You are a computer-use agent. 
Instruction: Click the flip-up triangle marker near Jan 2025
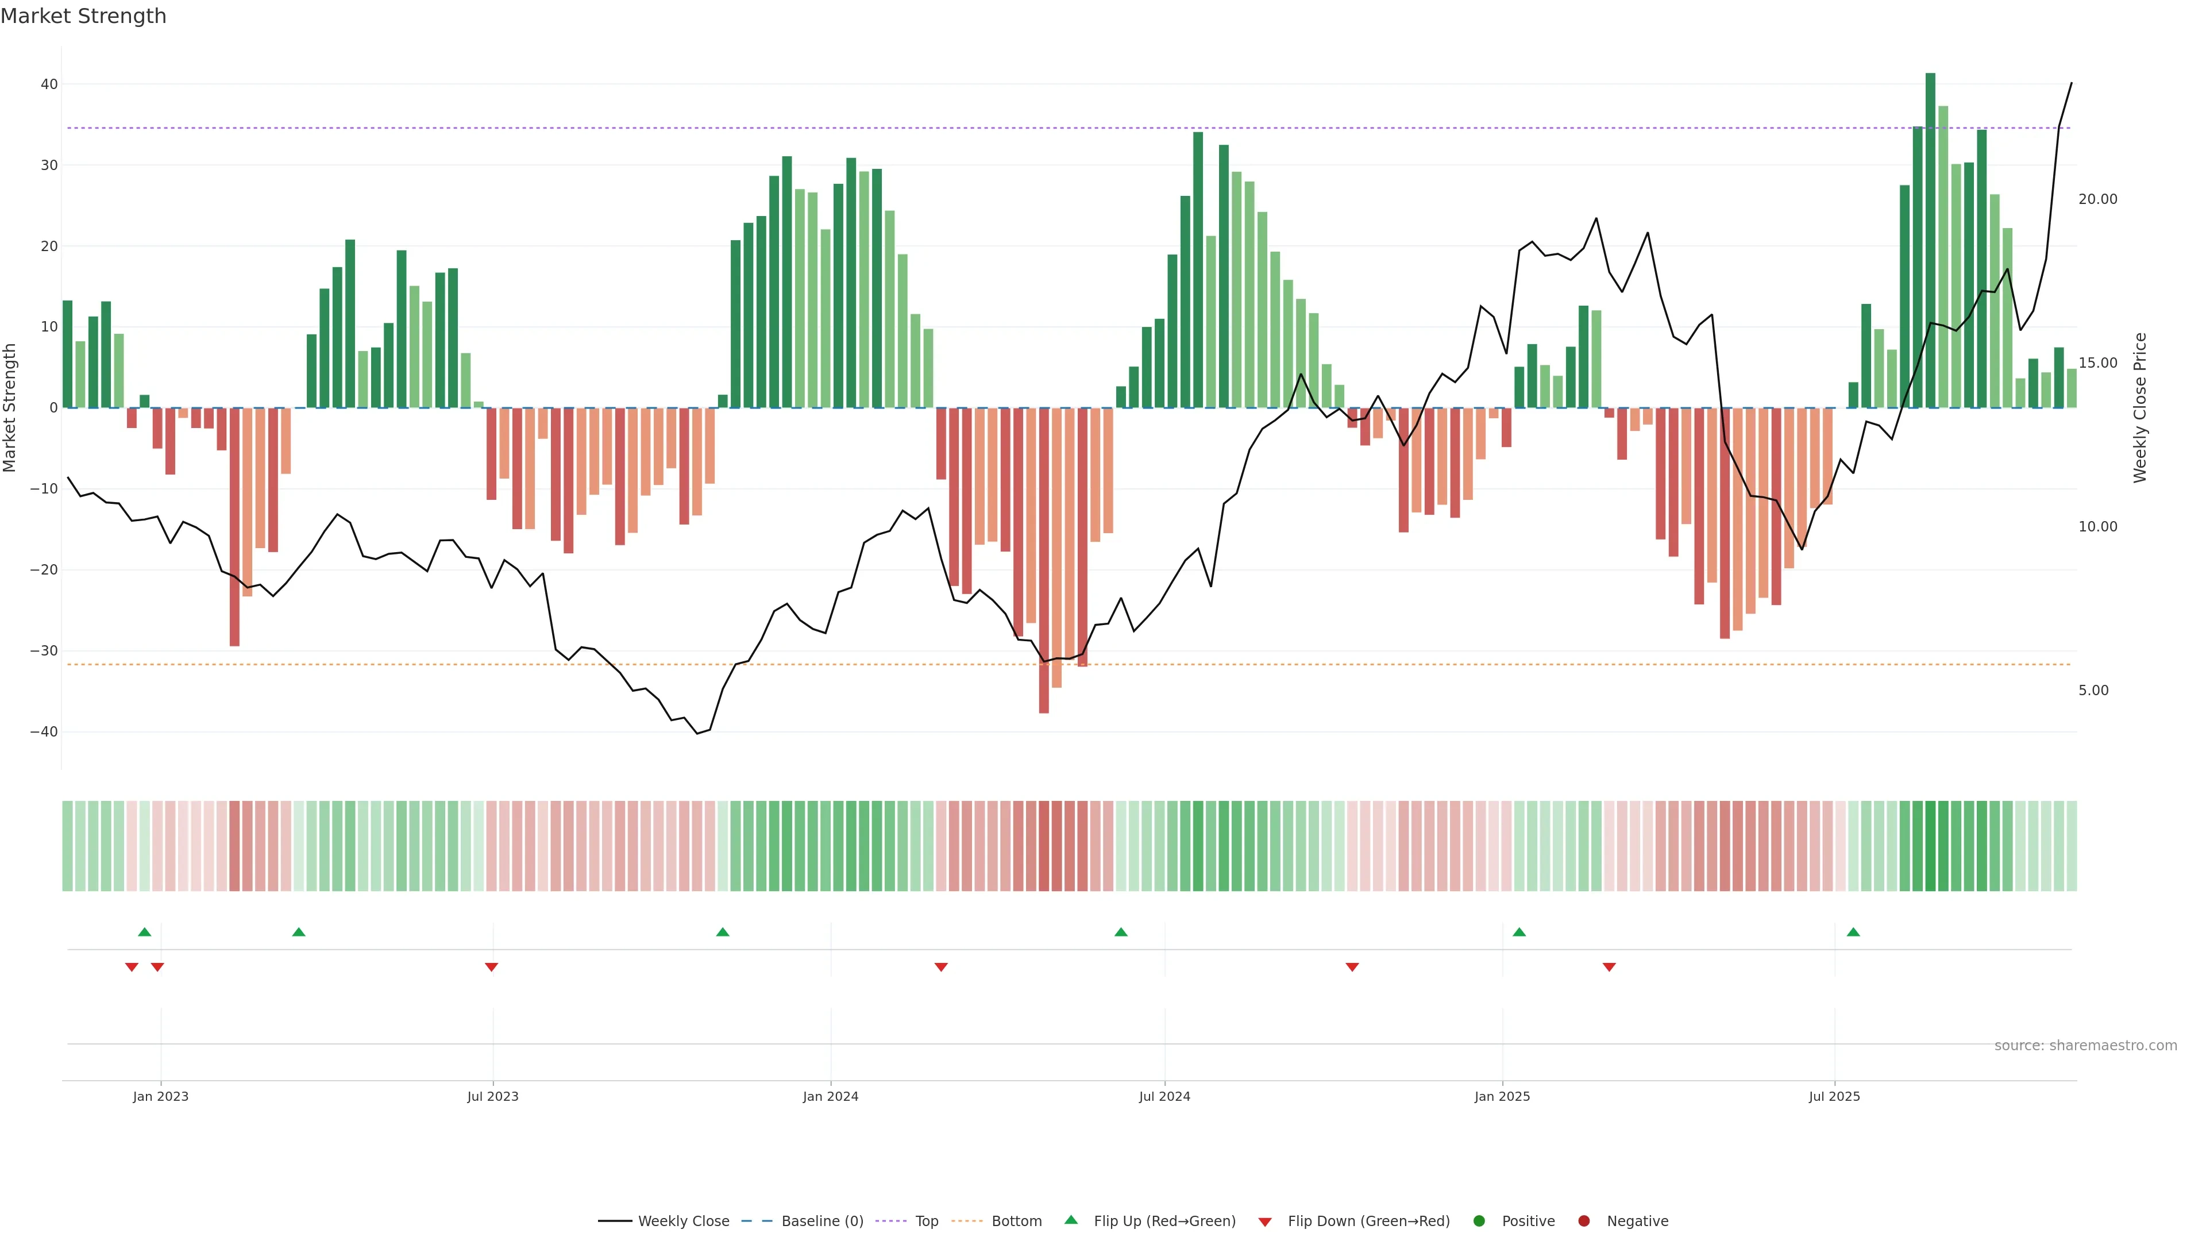[1519, 932]
